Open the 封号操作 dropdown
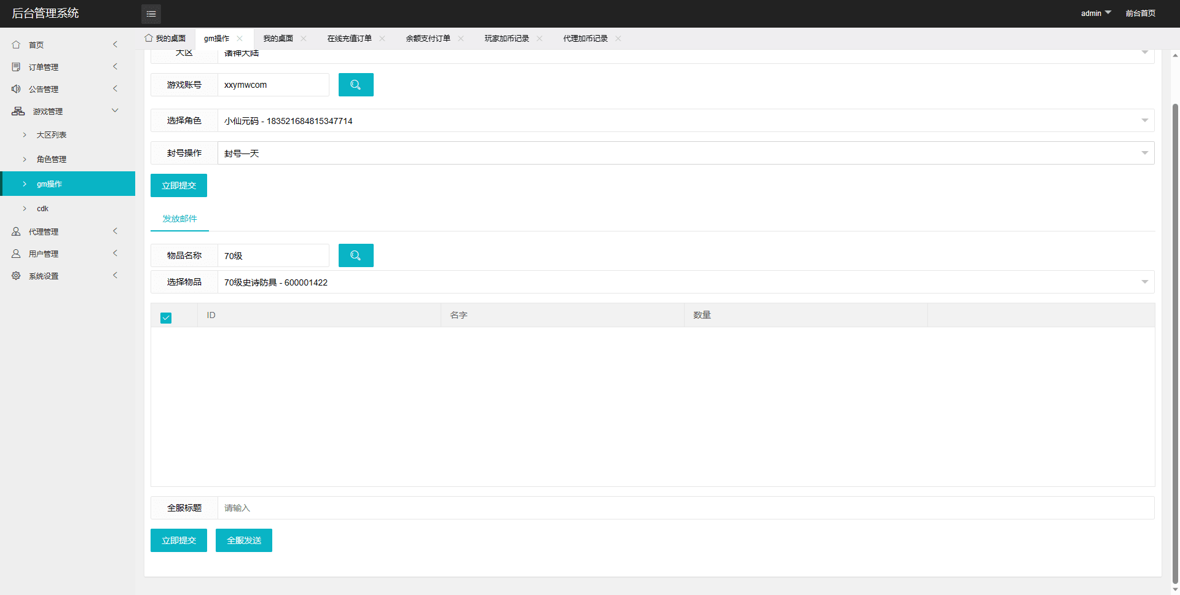The height and width of the screenshot is (595, 1180). [x=686, y=153]
